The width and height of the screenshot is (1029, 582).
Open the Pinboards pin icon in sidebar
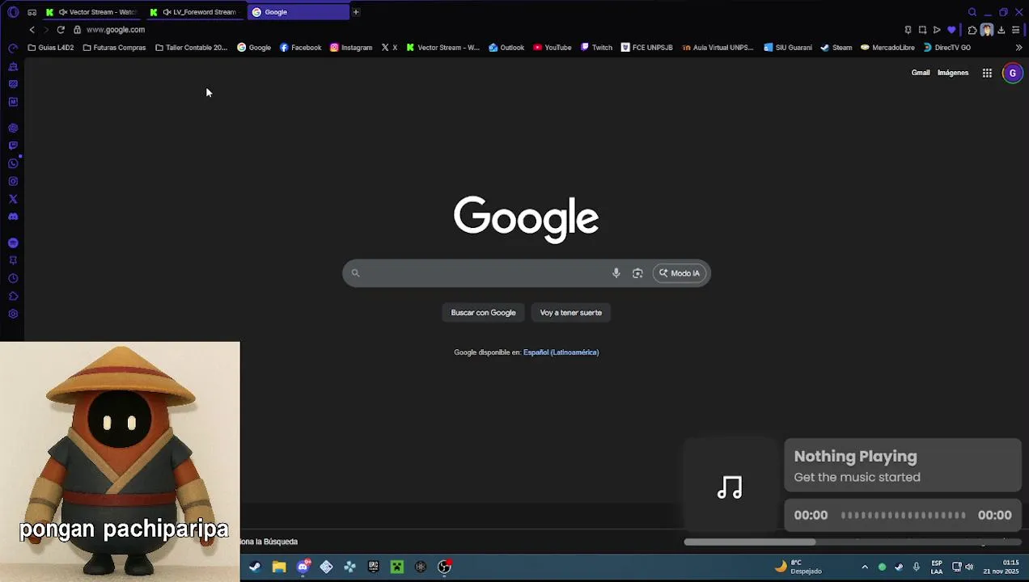(x=13, y=260)
